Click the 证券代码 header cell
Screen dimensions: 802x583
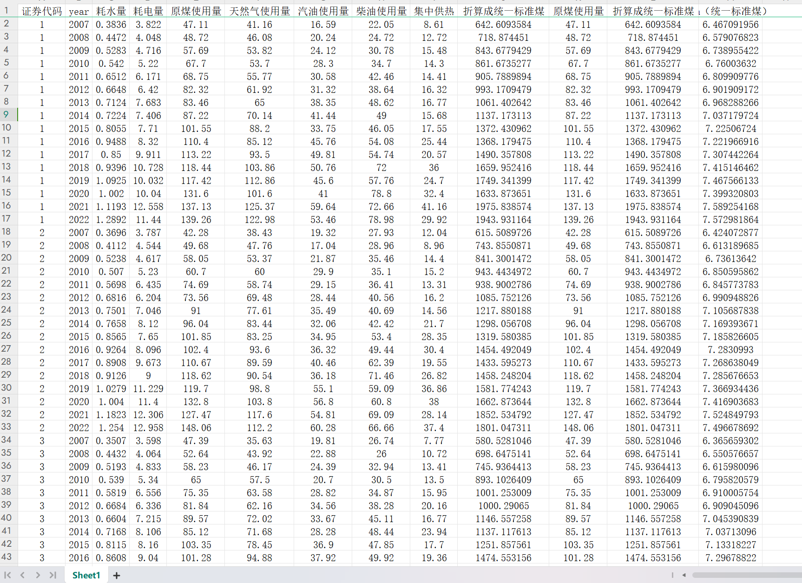click(42, 11)
